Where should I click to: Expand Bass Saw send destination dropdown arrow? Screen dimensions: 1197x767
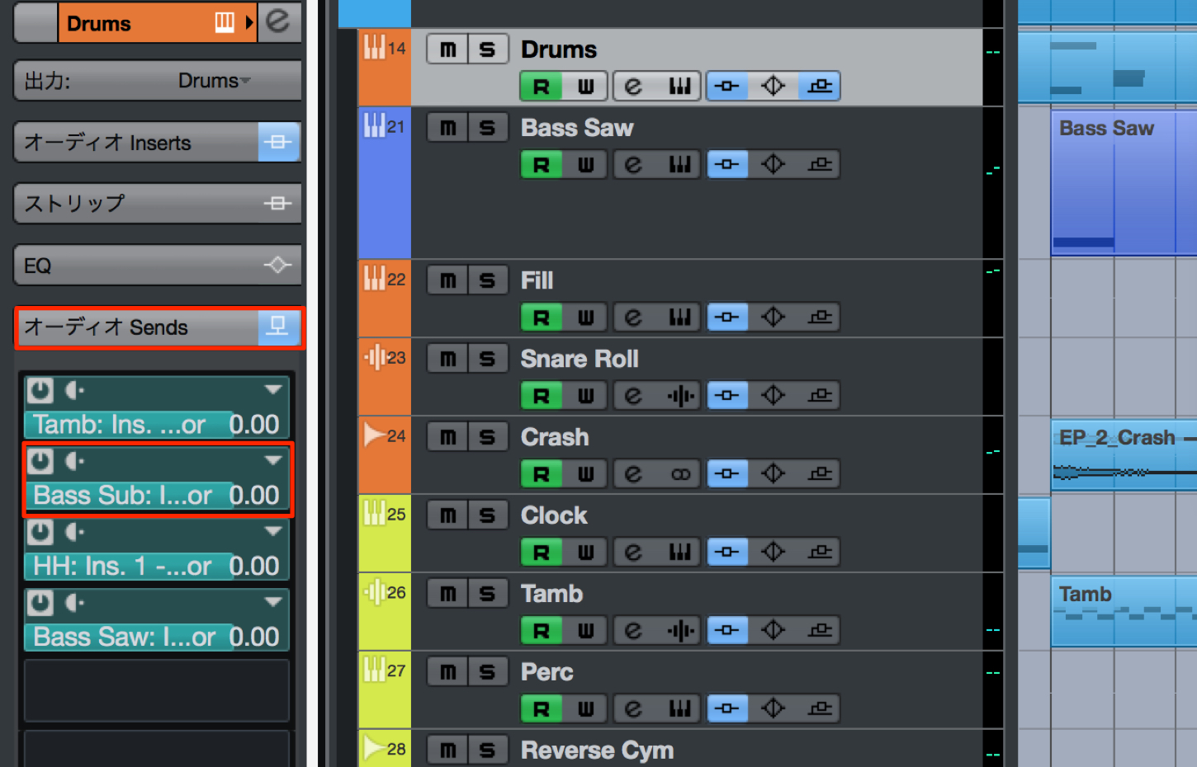[x=273, y=602]
